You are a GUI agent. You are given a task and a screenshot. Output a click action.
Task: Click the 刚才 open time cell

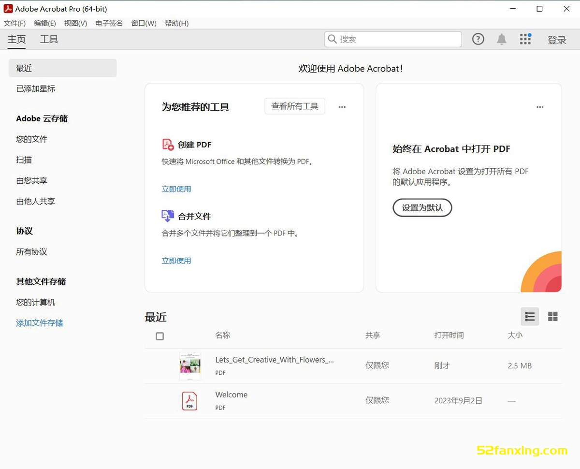click(x=442, y=366)
